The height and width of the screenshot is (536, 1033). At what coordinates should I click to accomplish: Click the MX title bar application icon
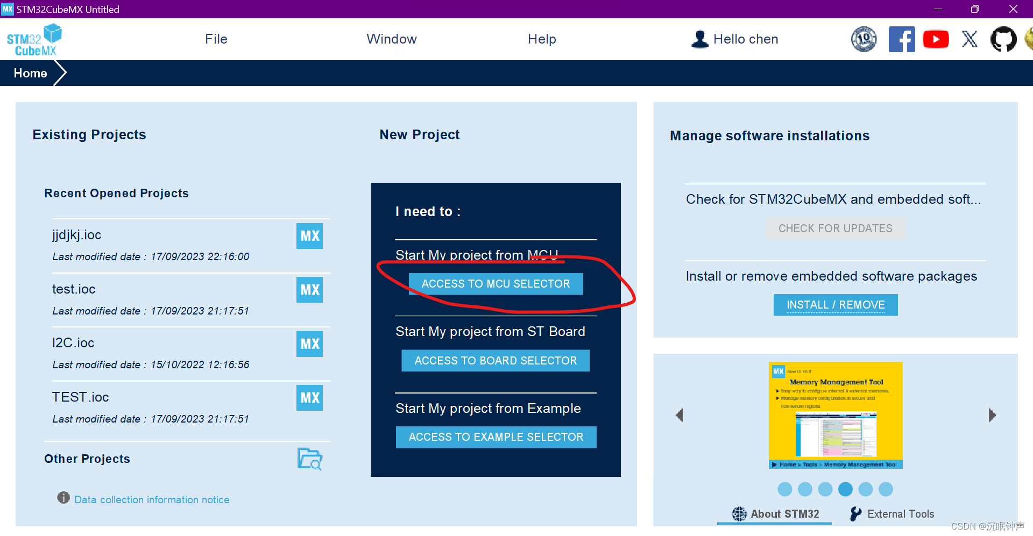point(8,9)
